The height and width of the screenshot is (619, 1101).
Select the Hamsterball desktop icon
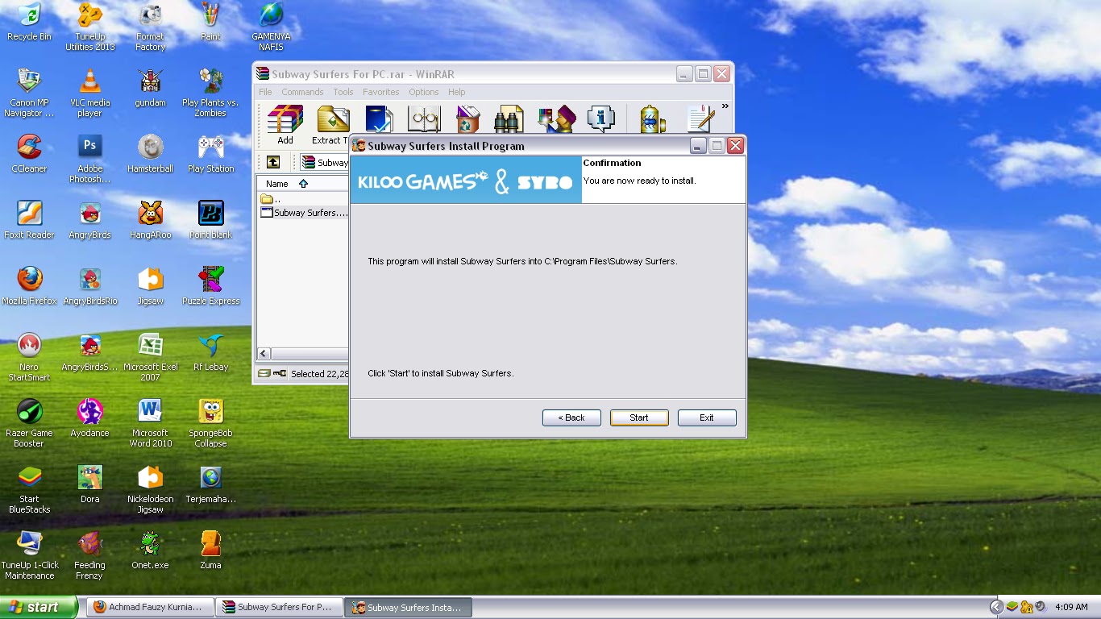point(150,154)
